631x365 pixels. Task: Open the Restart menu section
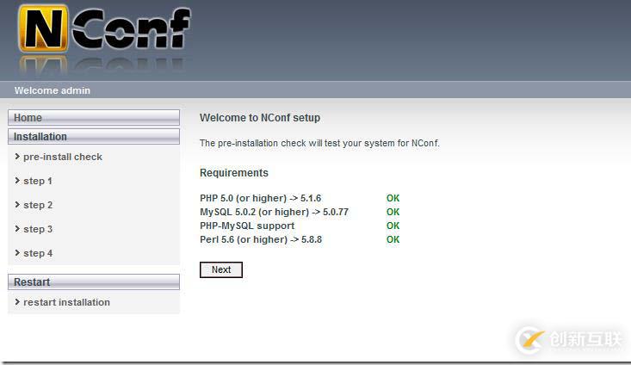(x=94, y=281)
